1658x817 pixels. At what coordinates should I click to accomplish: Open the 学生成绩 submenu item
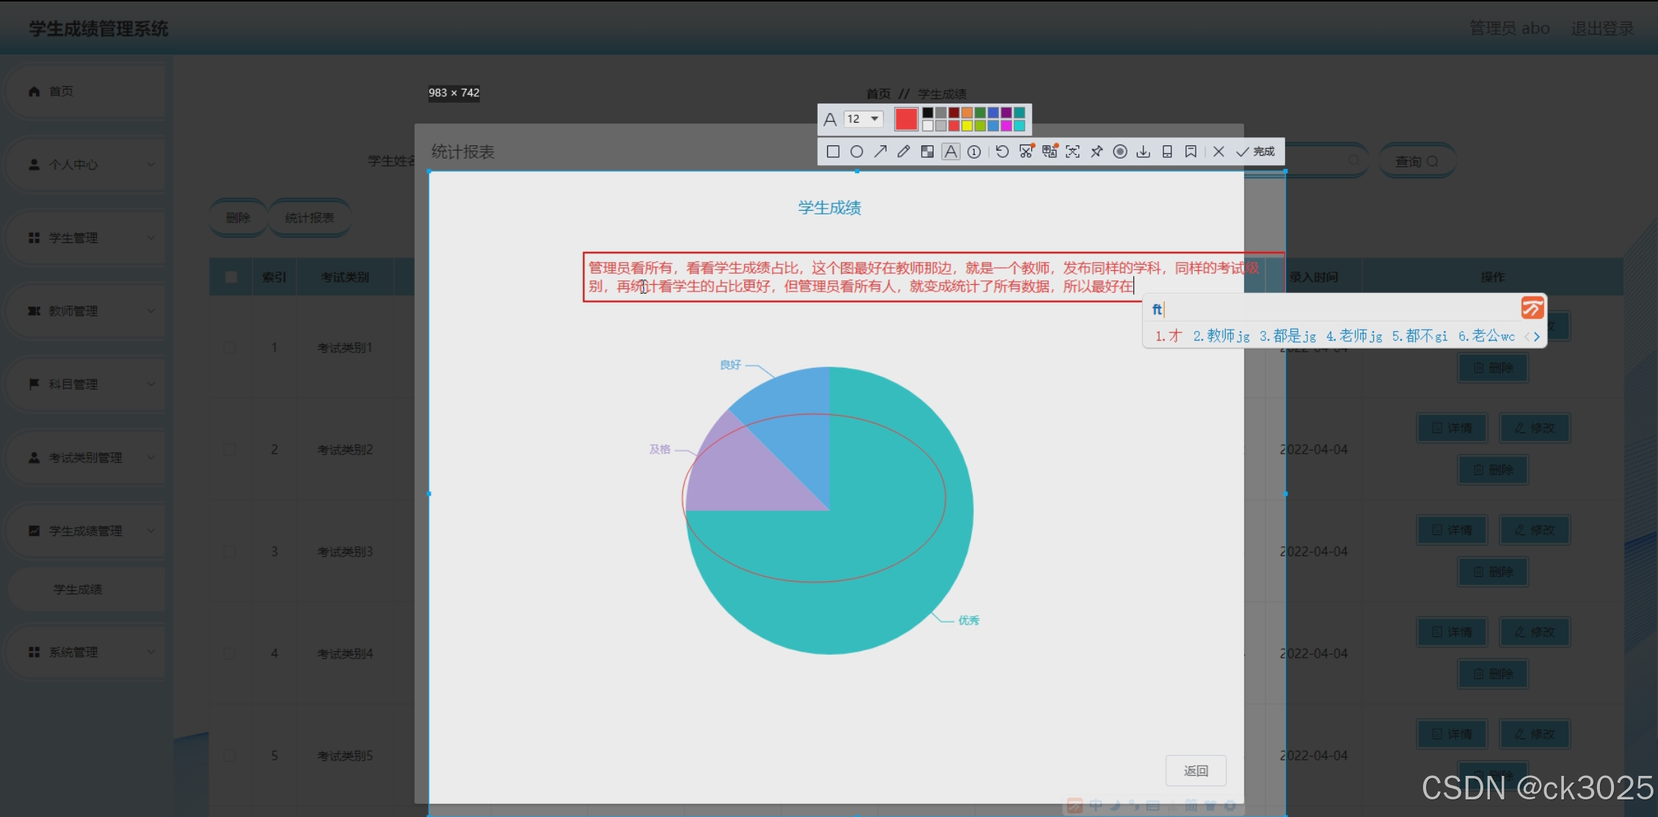78,589
